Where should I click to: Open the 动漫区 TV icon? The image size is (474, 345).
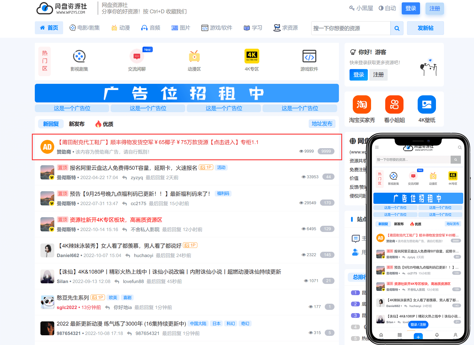click(x=194, y=56)
